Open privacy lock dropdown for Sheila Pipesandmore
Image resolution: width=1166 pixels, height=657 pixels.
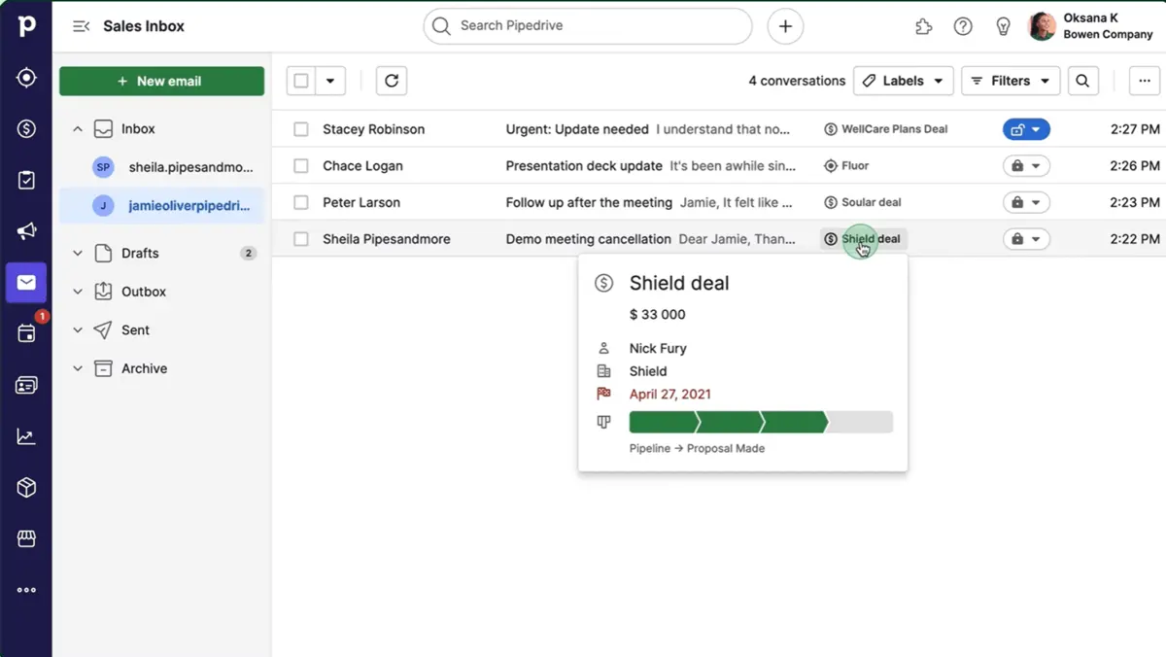pyautogui.click(x=1026, y=239)
